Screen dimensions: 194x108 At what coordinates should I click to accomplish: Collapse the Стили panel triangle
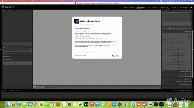[x=4, y=48]
